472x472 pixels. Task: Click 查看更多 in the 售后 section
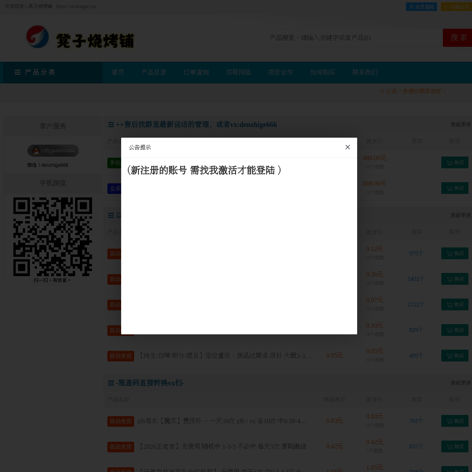point(461,125)
